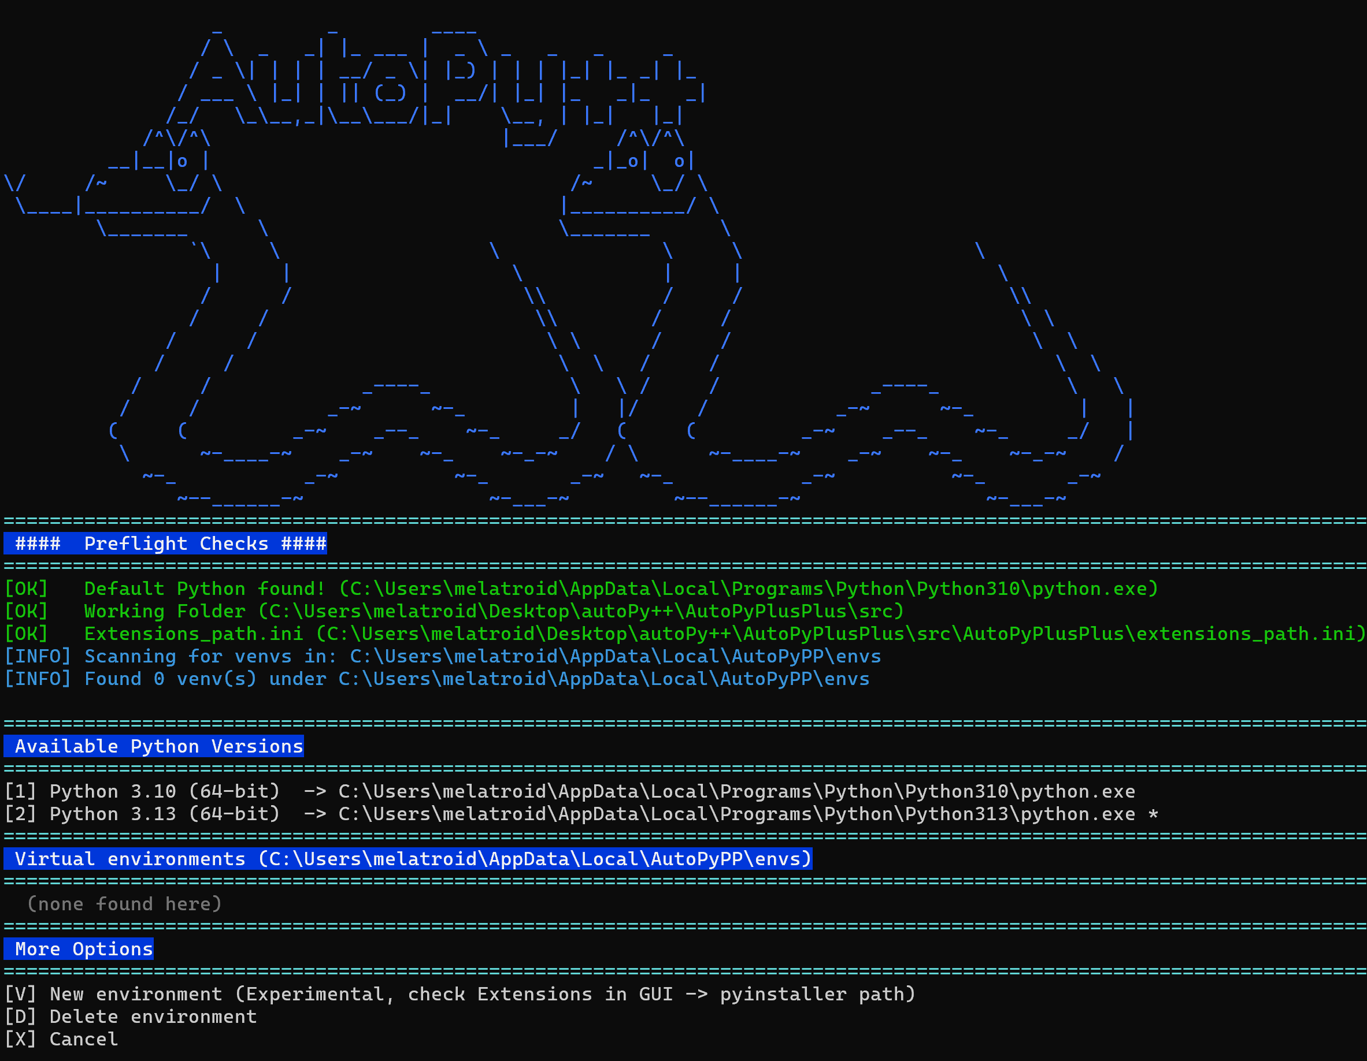Choose [D] Delete environment option
The height and width of the screenshot is (1061, 1367).
coord(131,1017)
